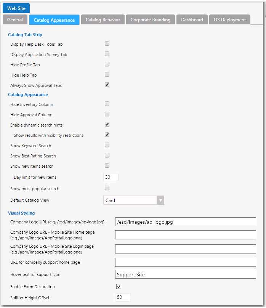Disable Enable Form Decoration

pos(119,286)
